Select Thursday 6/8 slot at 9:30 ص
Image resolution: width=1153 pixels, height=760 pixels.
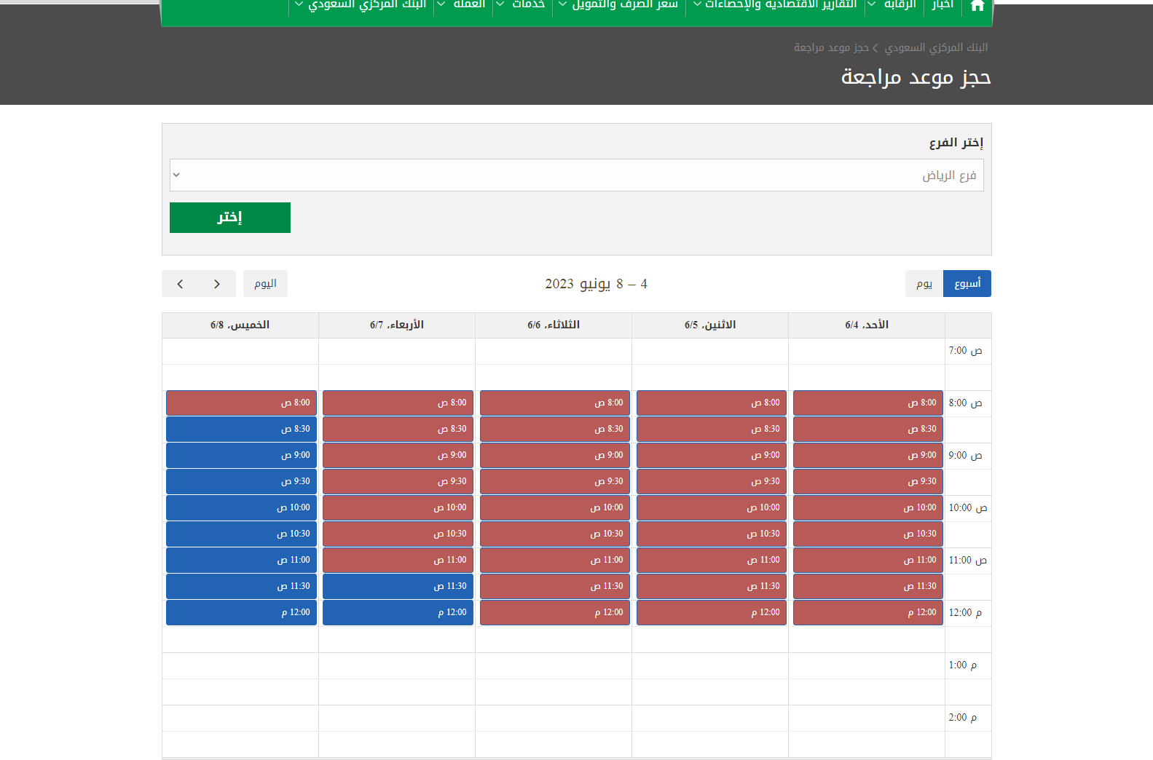click(x=241, y=482)
